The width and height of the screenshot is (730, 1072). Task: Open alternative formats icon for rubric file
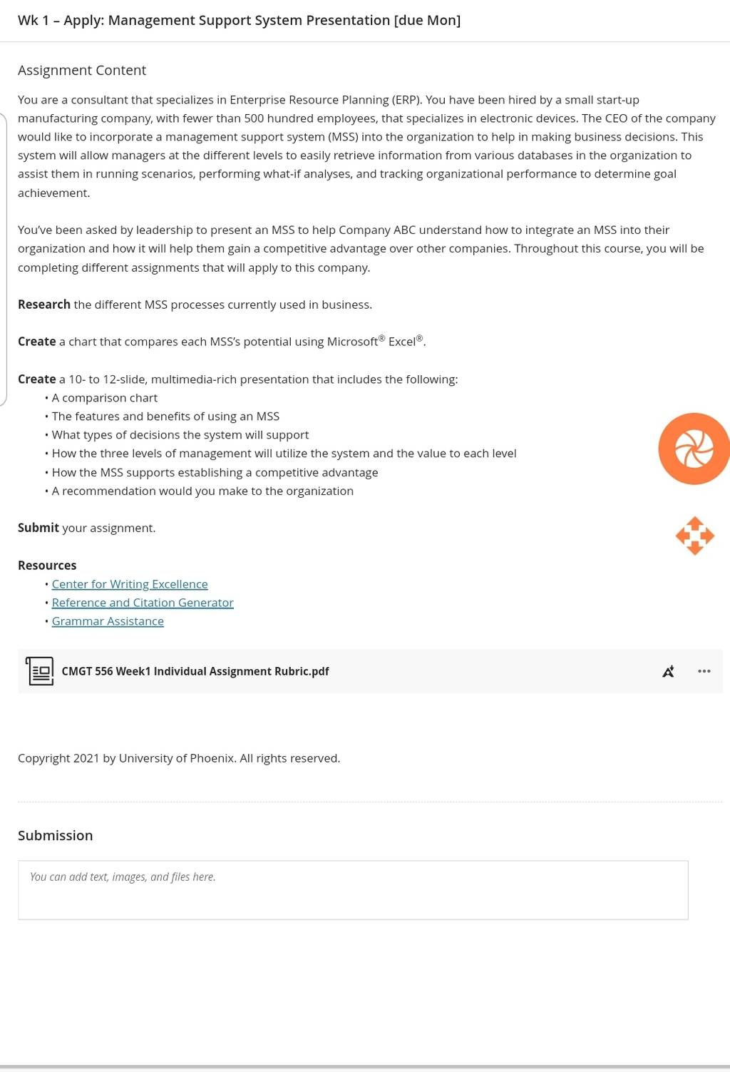668,671
